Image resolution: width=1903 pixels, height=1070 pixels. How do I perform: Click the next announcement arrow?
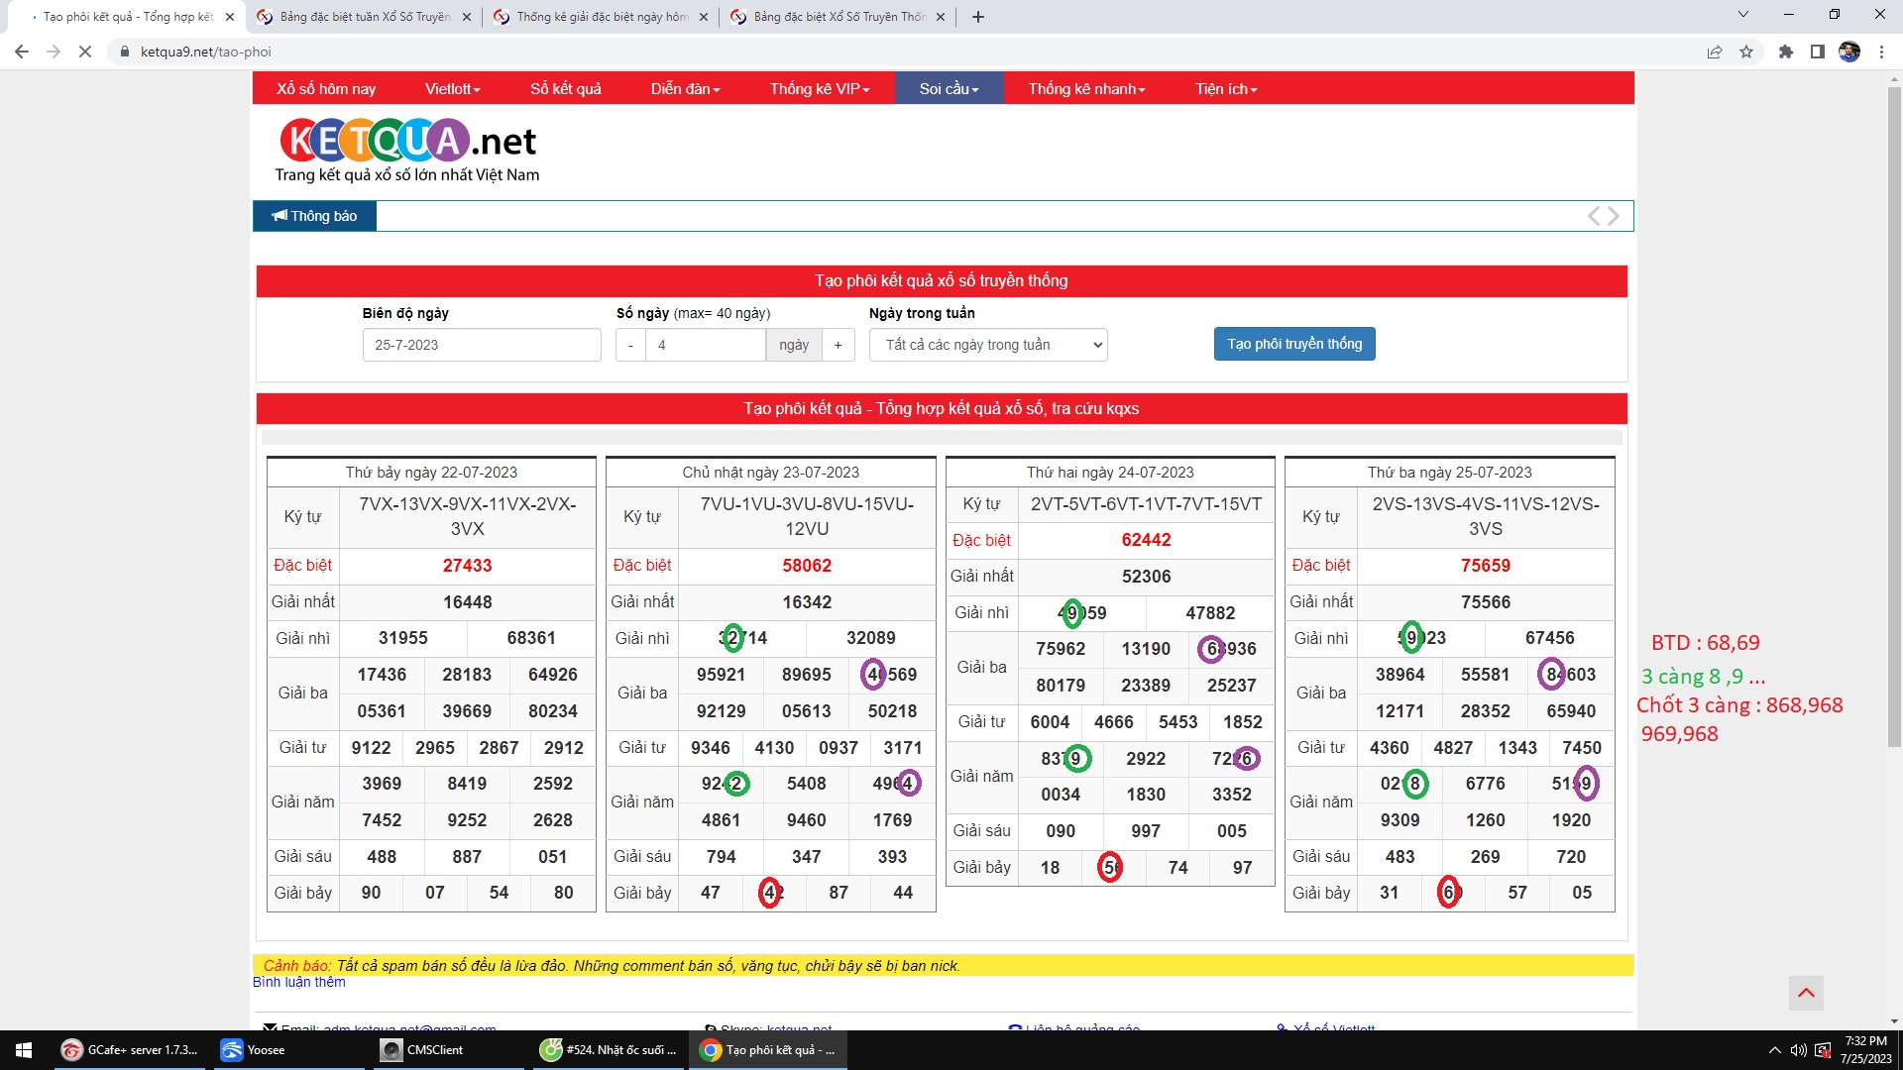[1615, 216]
